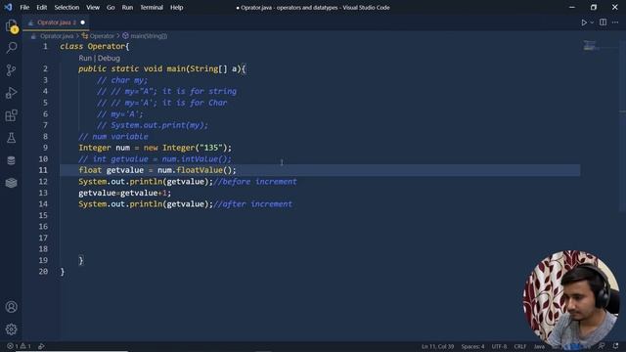The height and width of the screenshot is (352, 626).
Task: Change indentation via Spaces: 4
Action: tap(472, 346)
